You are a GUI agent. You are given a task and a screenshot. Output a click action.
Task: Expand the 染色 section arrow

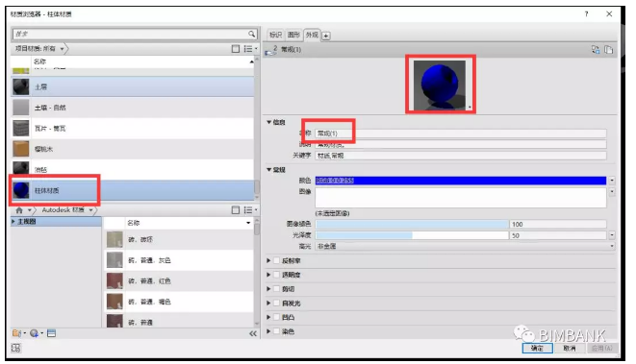point(268,331)
